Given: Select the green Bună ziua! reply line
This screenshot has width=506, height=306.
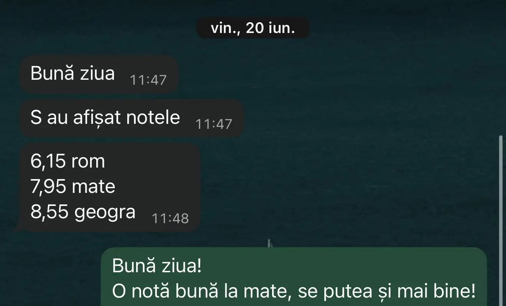Looking at the screenshot, I should coord(157,267).
